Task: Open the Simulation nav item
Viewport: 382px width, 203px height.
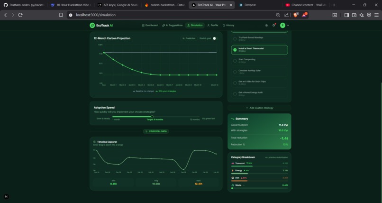Action: pos(195,25)
